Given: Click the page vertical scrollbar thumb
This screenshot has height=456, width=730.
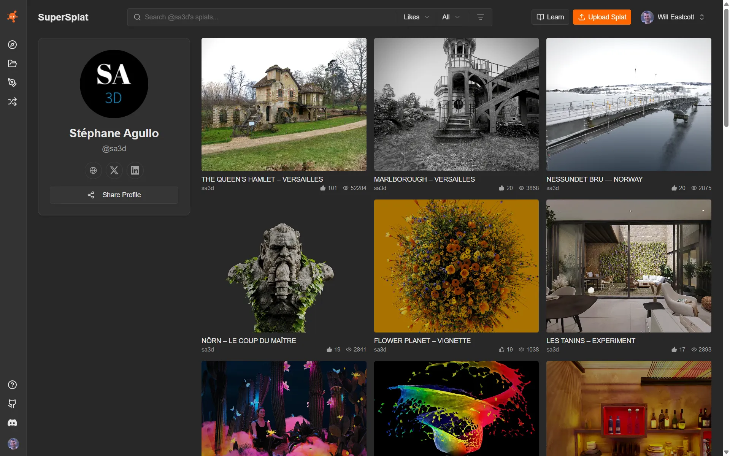Looking at the screenshot, I should tap(726, 68).
